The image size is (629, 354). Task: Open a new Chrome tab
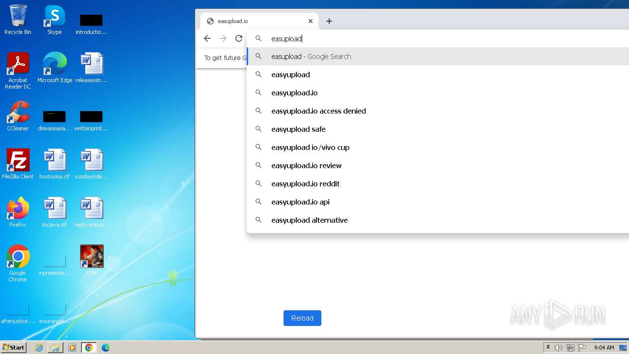[x=329, y=21]
